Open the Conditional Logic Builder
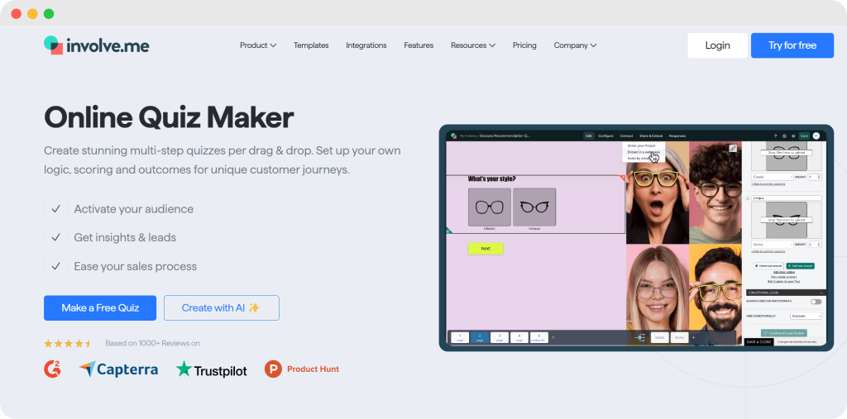 (x=784, y=333)
